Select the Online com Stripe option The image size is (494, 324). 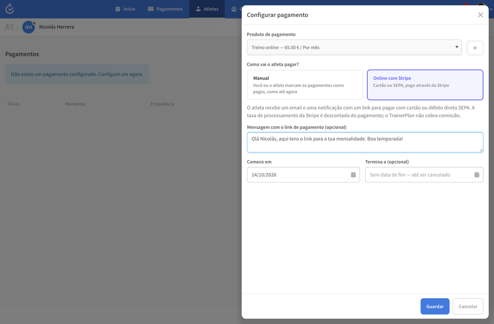click(x=425, y=85)
